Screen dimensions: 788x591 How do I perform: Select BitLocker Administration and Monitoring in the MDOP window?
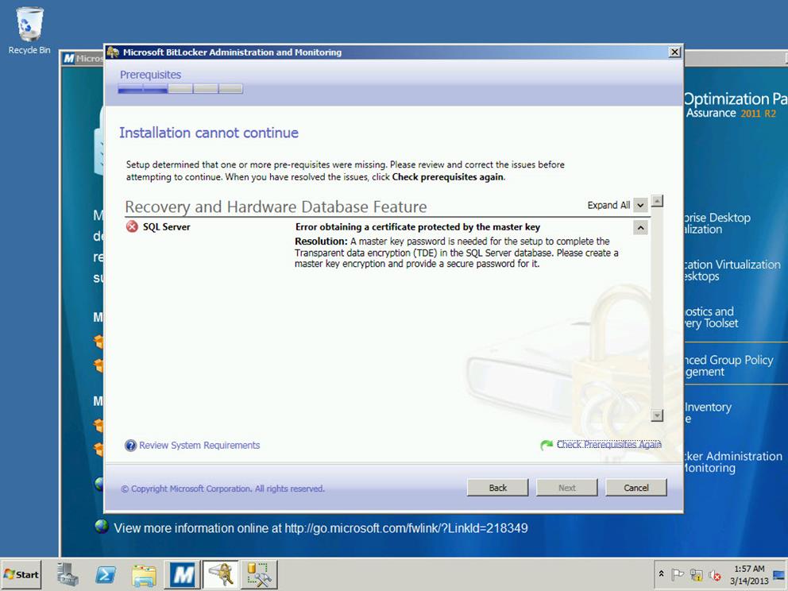coord(732,462)
